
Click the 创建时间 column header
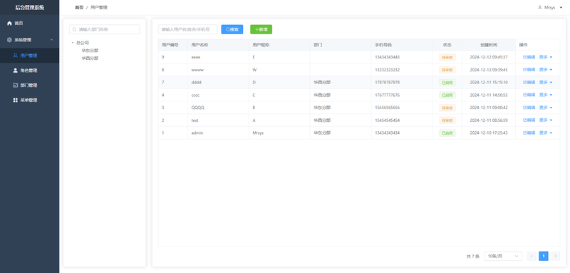tap(489, 45)
